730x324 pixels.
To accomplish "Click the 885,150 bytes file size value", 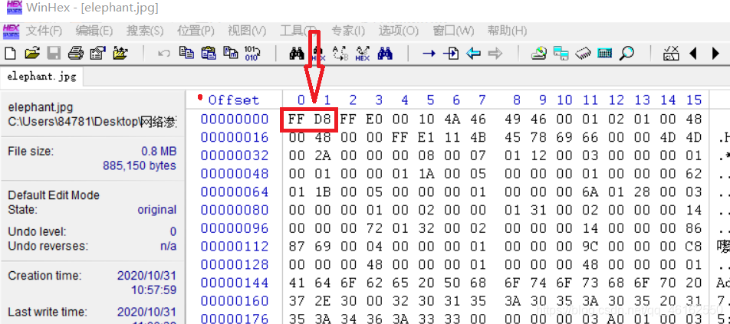I will [x=140, y=165].
